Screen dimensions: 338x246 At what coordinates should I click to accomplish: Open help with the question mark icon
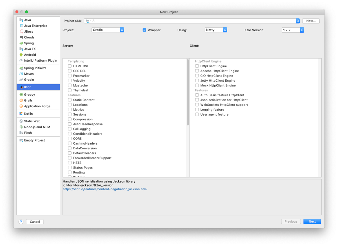(x=21, y=222)
